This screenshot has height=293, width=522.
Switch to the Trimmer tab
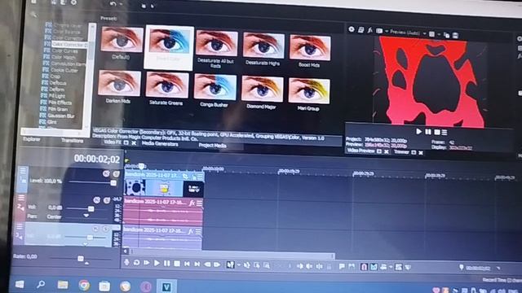coord(401,152)
